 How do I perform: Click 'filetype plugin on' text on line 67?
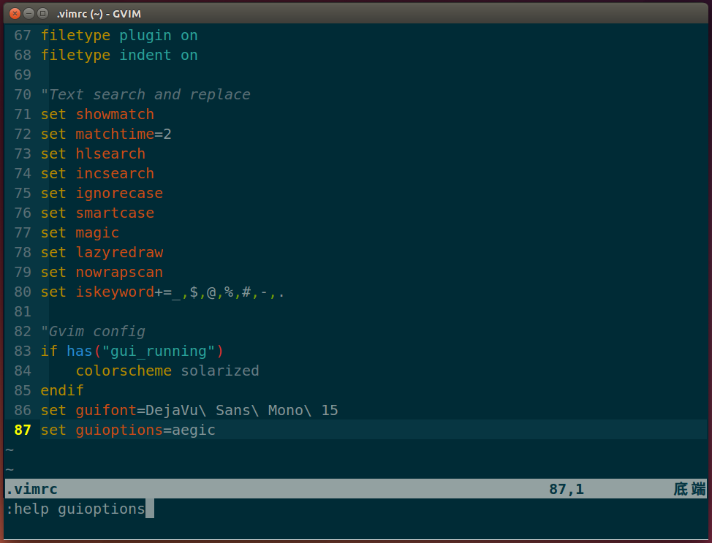coord(119,35)
